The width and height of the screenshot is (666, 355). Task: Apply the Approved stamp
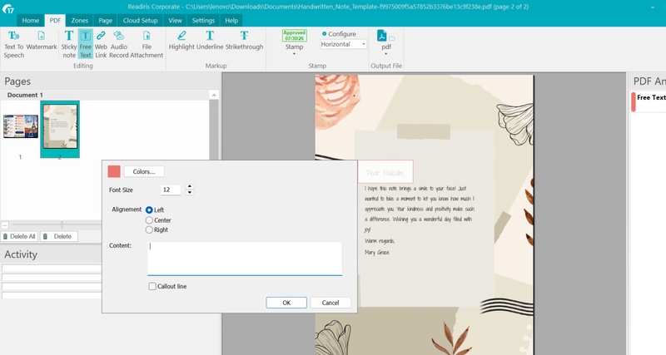295,35
